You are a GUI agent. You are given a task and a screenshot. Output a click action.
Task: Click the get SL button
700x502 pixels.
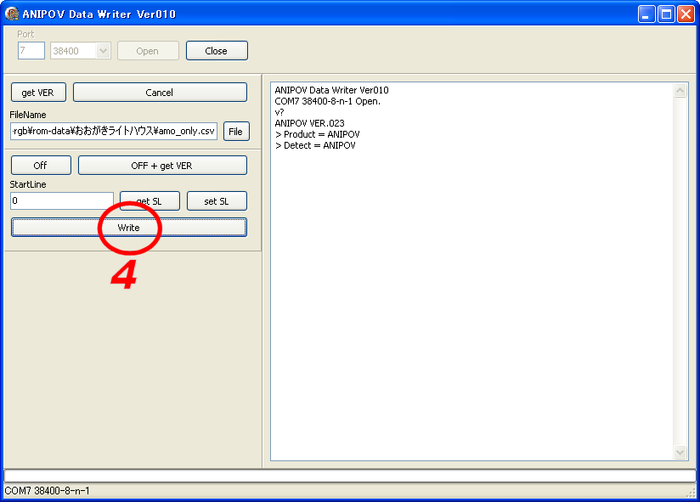click(150, 200)
